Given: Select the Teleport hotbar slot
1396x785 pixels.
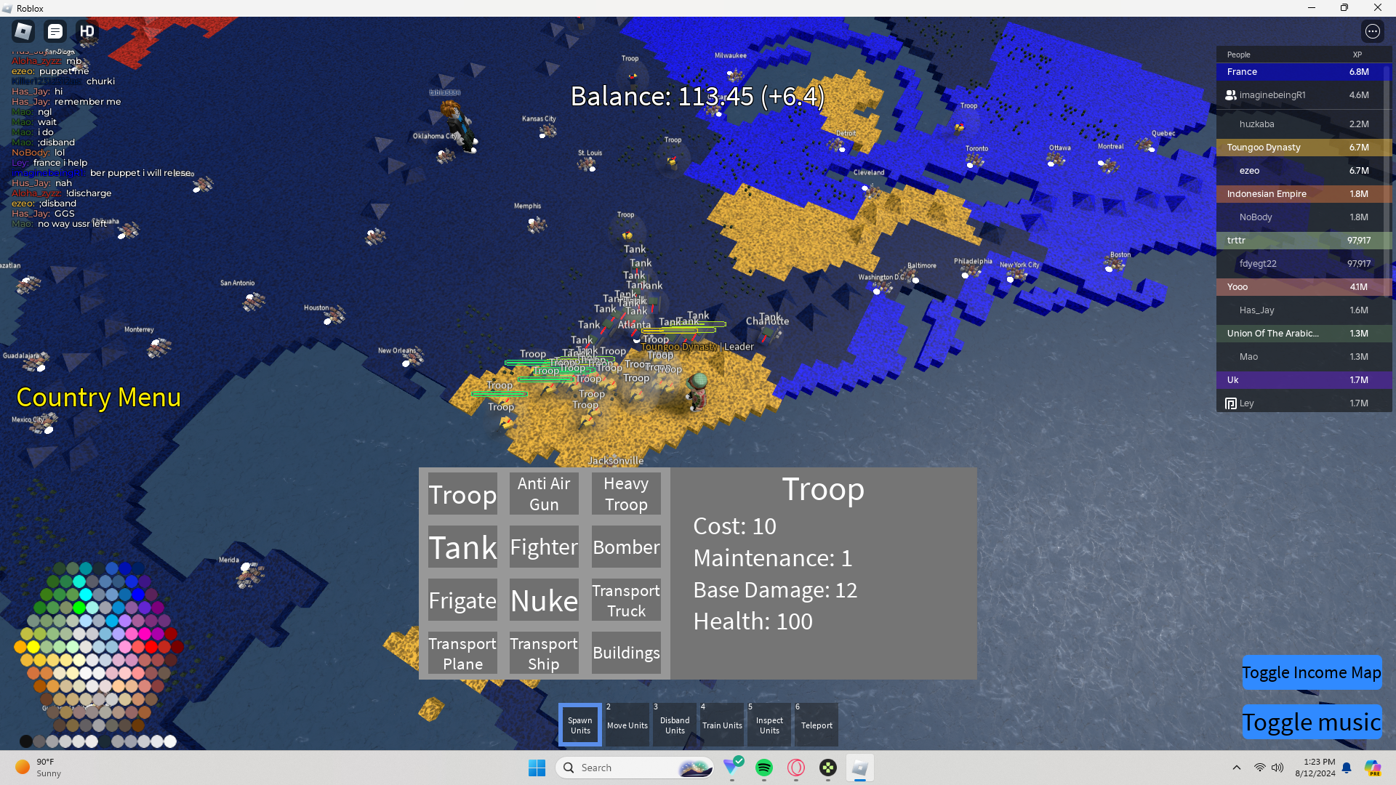Looking at the screenshot, I should tap(817, 725).
